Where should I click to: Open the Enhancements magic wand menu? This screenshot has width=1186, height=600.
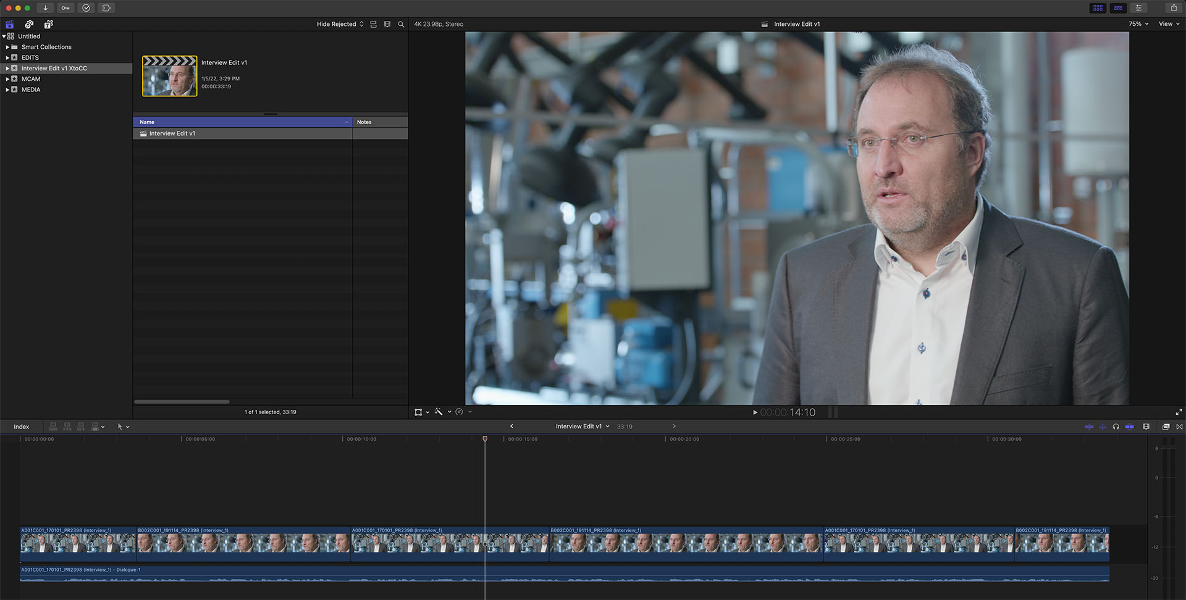(x=439, y=412)
